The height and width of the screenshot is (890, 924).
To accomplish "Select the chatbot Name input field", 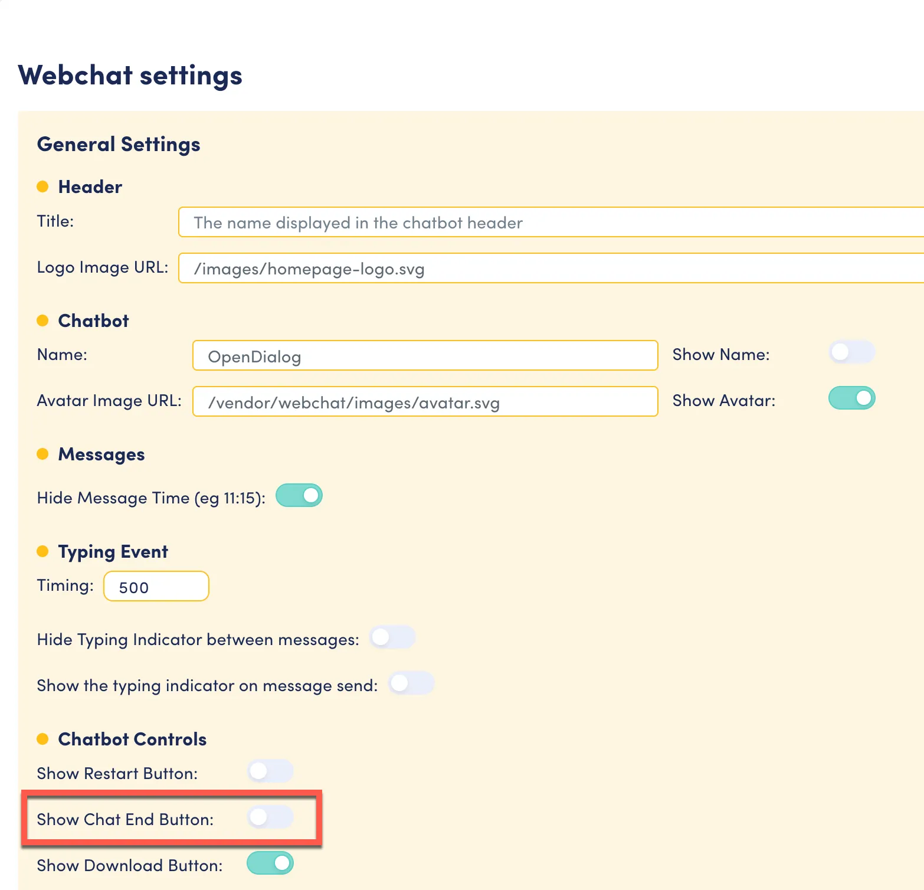I will 425,356.
